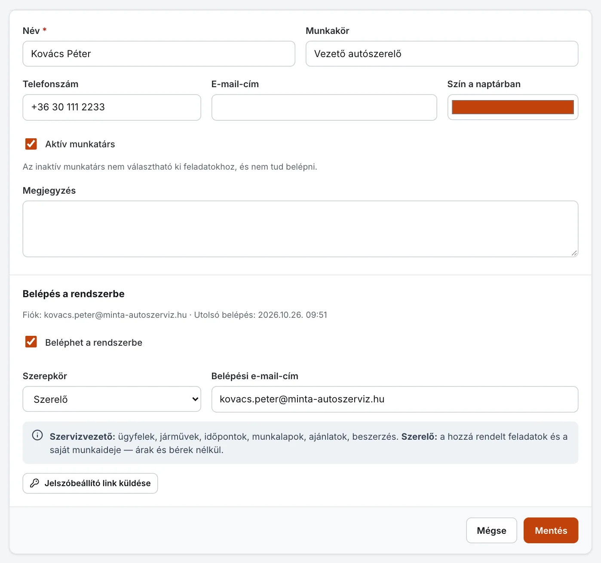Click the Belépés a rendszerbe heading
Image resolution: width=601 pixels, height=563 pixels.
tap(74, 294)
